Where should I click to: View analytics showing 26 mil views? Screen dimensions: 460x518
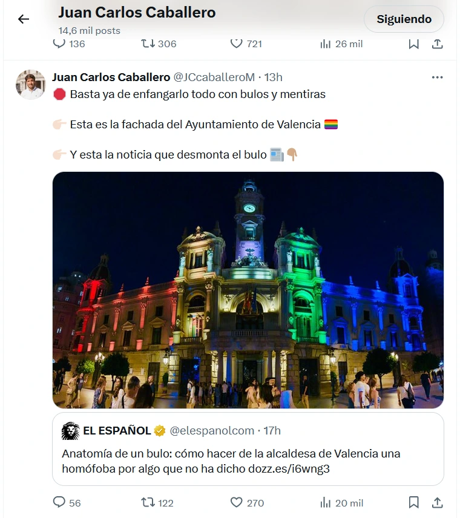tap(341, 44)
